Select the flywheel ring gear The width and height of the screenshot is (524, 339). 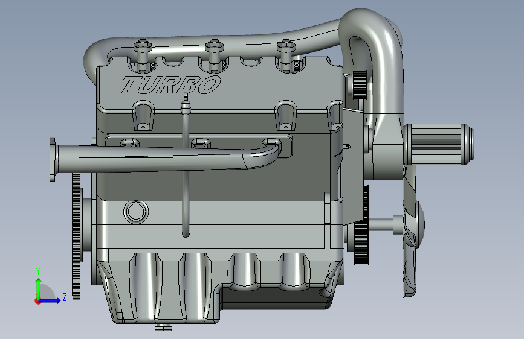77,237
